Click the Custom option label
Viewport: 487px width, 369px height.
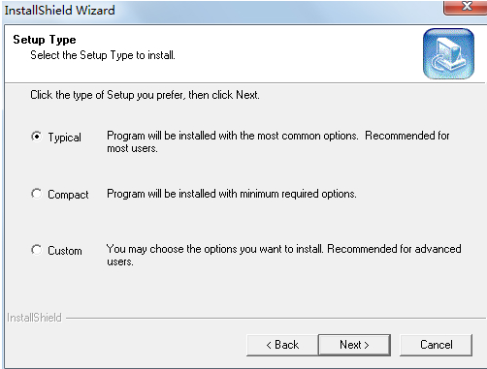(65, 251)
